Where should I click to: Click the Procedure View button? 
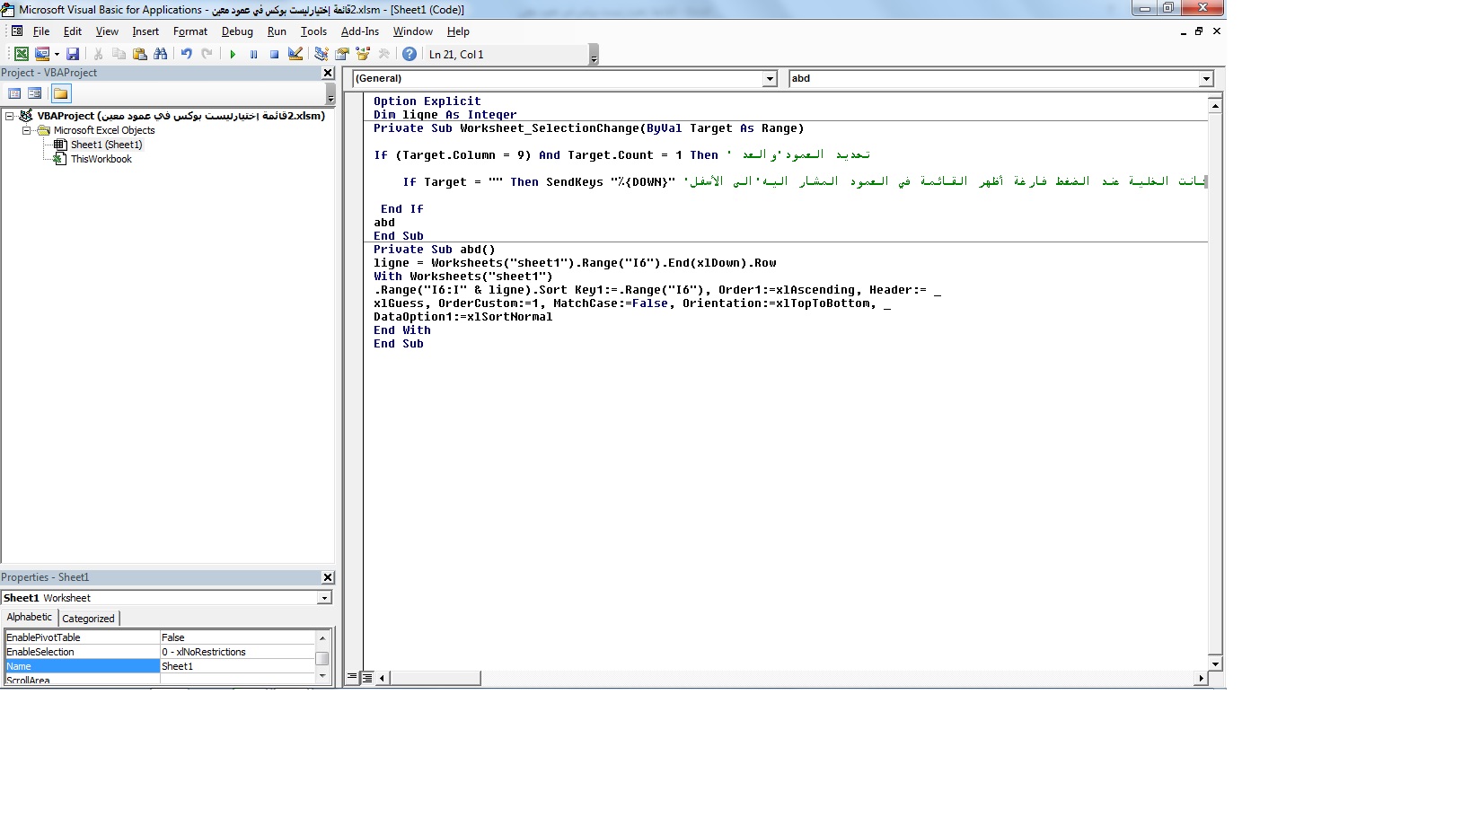click(x=353, y=678)
